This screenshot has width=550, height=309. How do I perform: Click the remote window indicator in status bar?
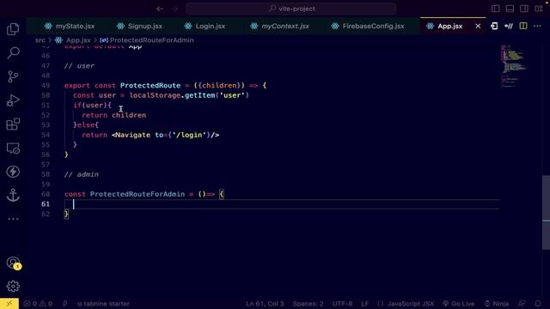[9, 303]
